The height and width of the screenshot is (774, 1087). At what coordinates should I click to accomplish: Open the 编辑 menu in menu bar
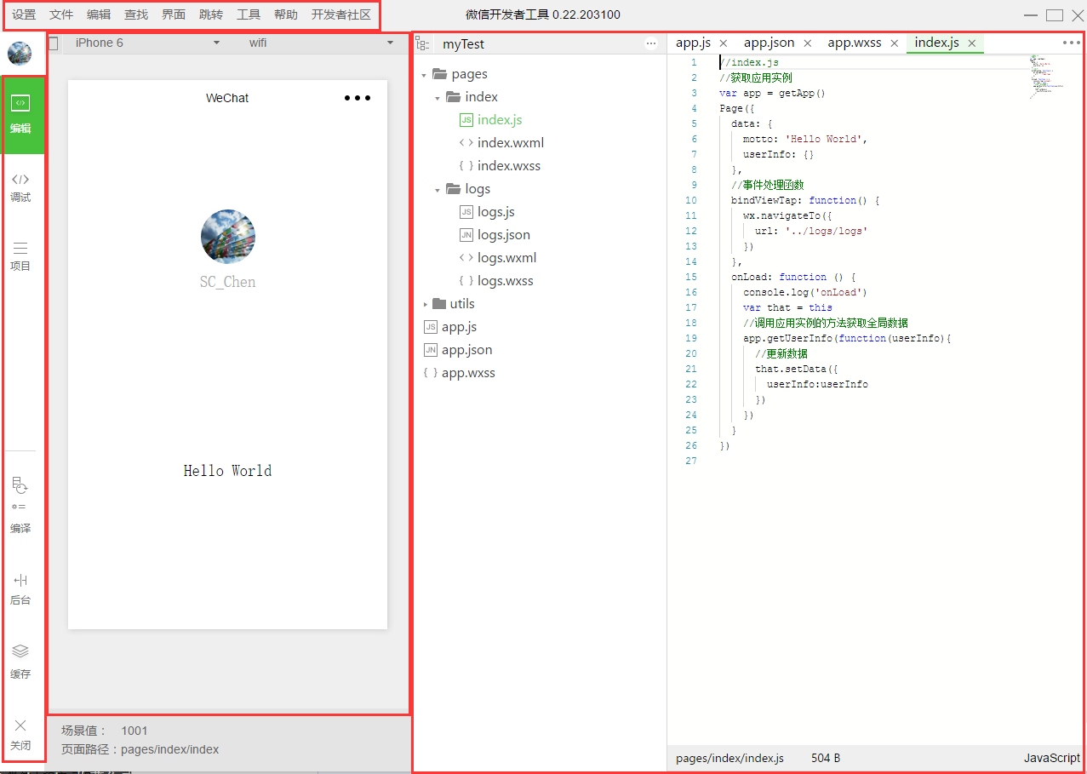[99, 14]
